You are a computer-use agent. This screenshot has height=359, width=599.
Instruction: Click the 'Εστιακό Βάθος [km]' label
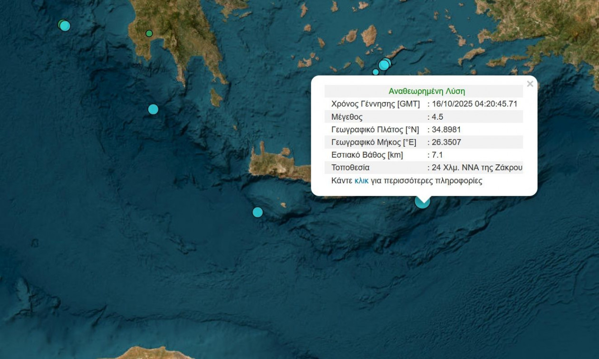367,155
